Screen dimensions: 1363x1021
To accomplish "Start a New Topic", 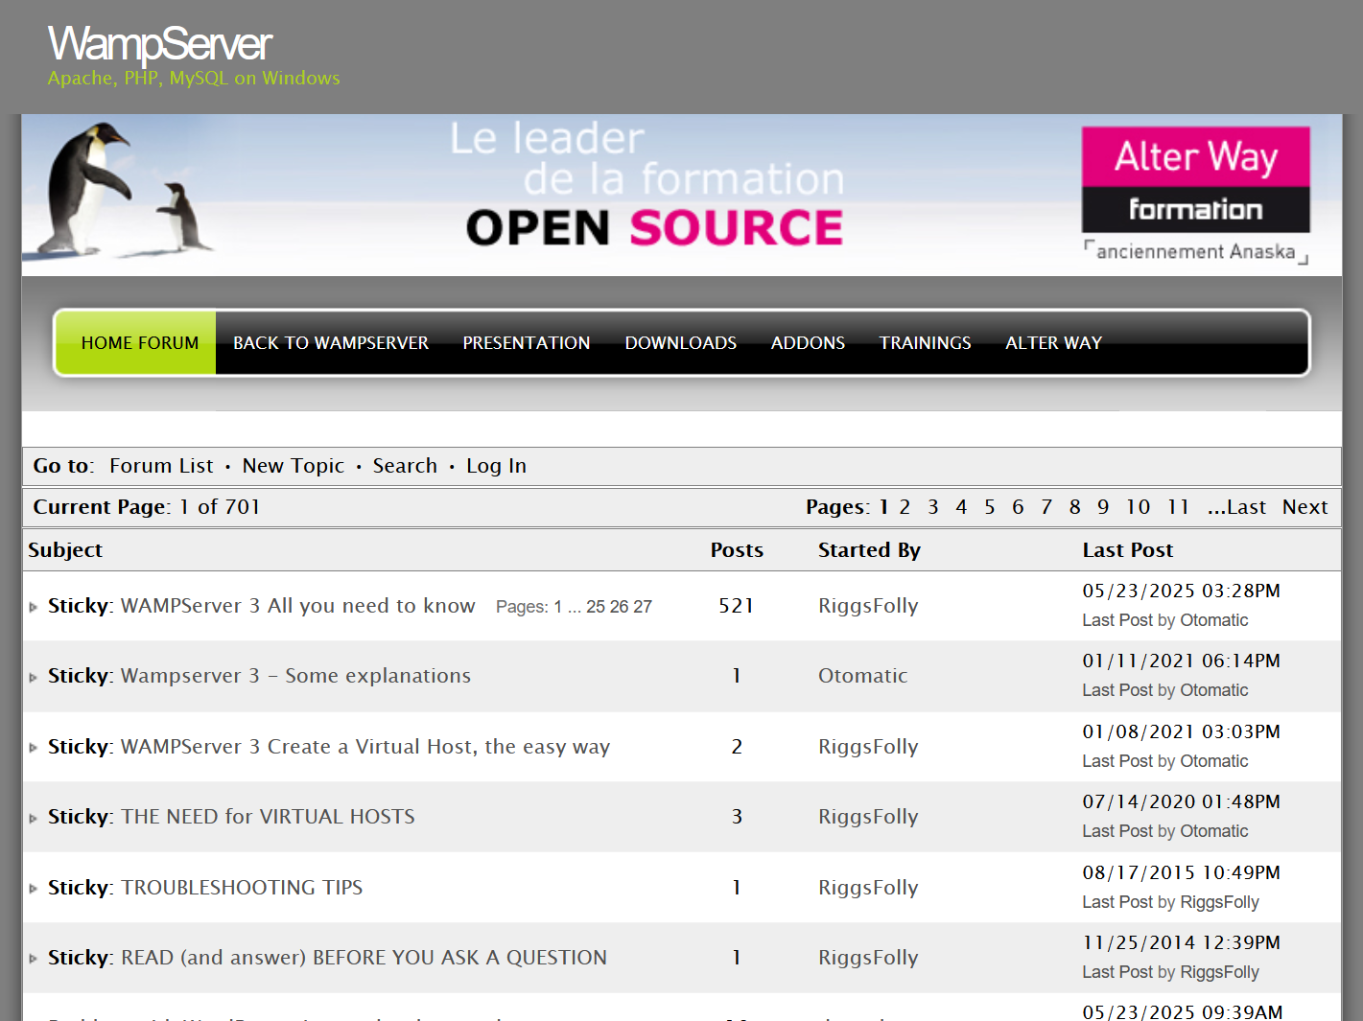I will click(x=293, y=466).
